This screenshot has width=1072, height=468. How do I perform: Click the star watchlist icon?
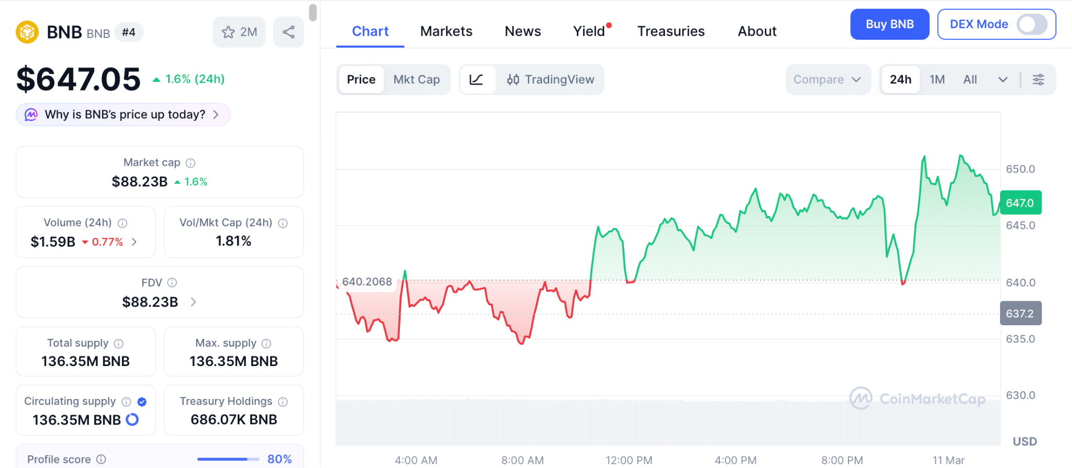coord(229,32)
